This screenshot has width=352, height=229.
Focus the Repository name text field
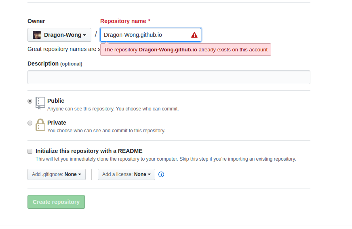(145, 35)
